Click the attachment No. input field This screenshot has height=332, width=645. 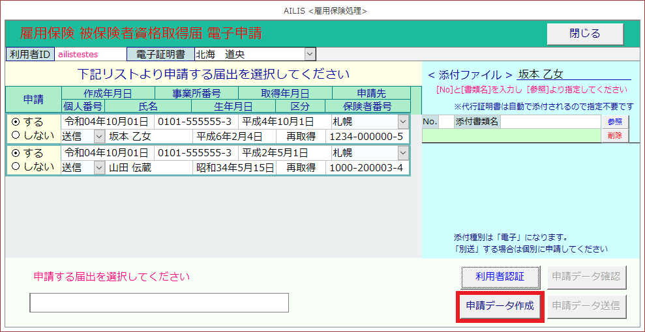445,122
